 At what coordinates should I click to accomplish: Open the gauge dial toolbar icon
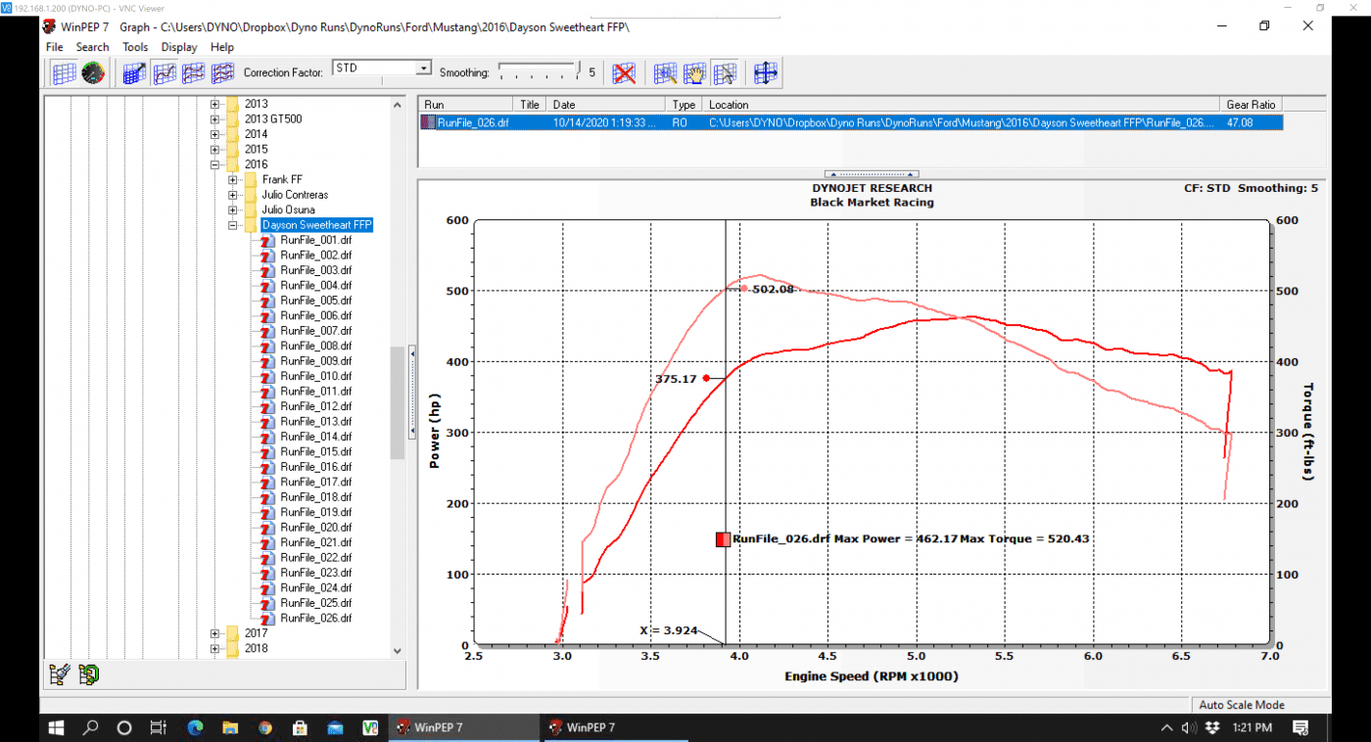(x=93, y=72)
